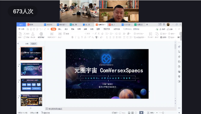Click the font color A swatch
201x114 pixels.
point(85,37)
